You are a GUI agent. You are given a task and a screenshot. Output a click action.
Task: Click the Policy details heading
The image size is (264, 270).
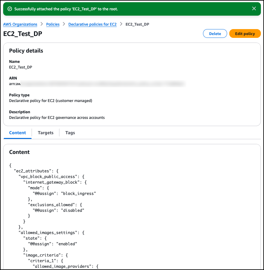(26, 51)
